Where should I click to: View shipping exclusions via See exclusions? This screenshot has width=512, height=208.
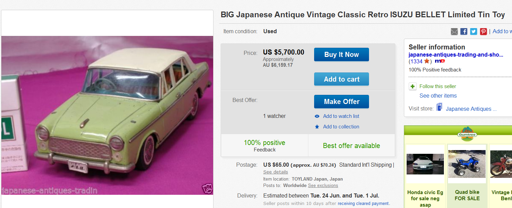pyautogui.click(x=323, y=185)
